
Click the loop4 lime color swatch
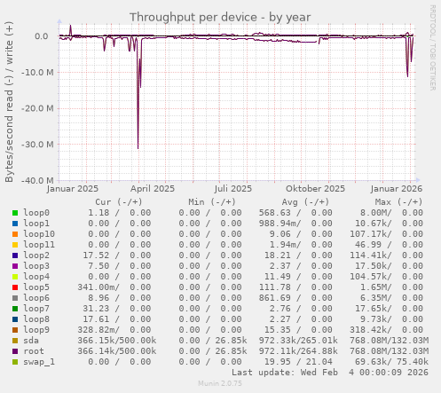[x=15, y=277]
